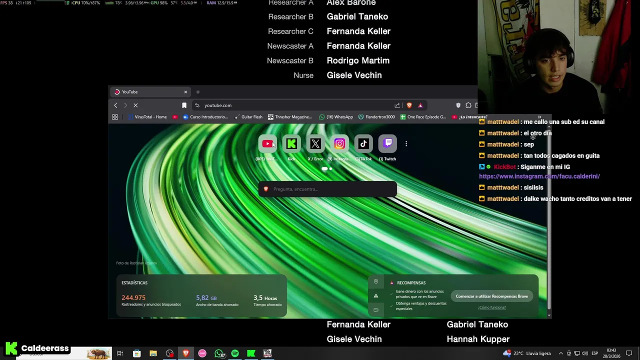Click Comenzar a utilizar Recompensas Brave
The image size is (640, 360).
(x=491, y=296)
